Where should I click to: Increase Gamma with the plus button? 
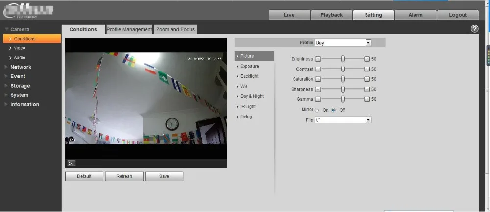click(x=367, y=99)
